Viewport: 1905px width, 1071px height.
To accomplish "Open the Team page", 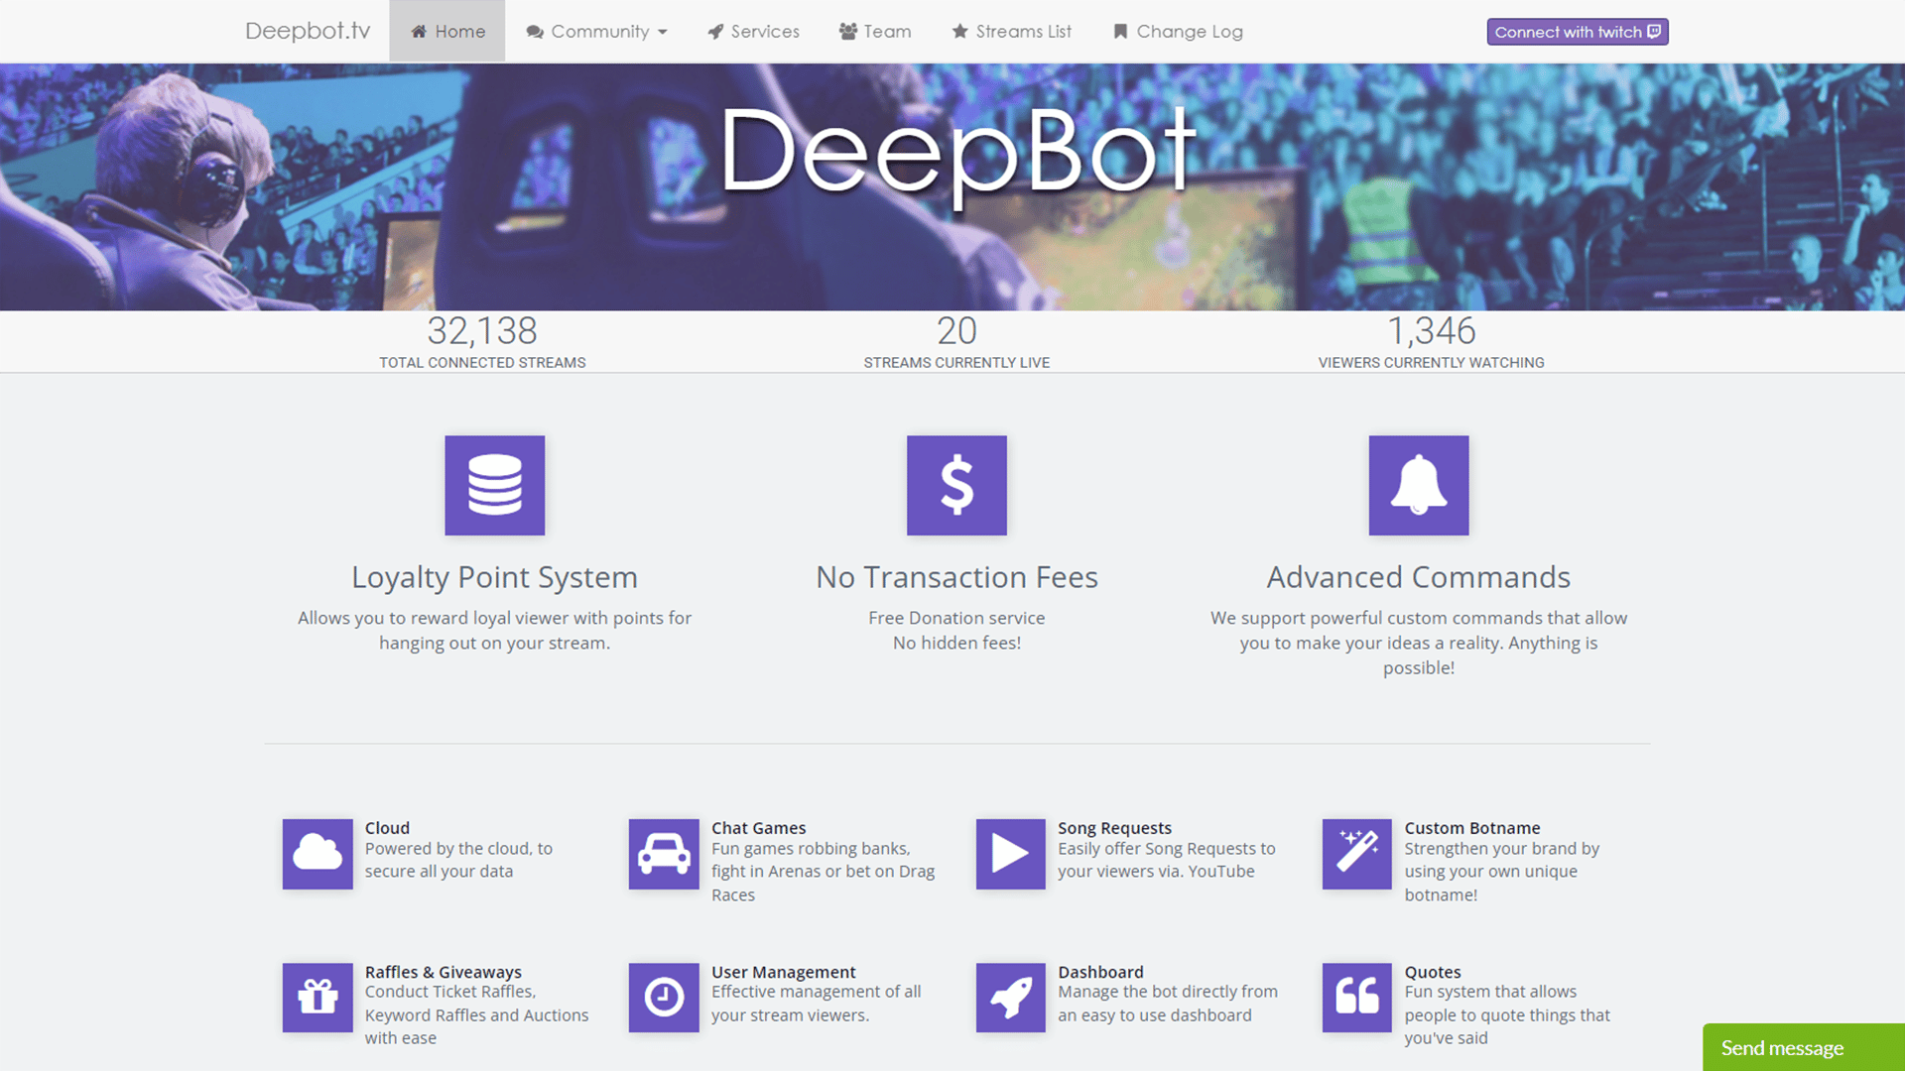I will click(875, 32).
